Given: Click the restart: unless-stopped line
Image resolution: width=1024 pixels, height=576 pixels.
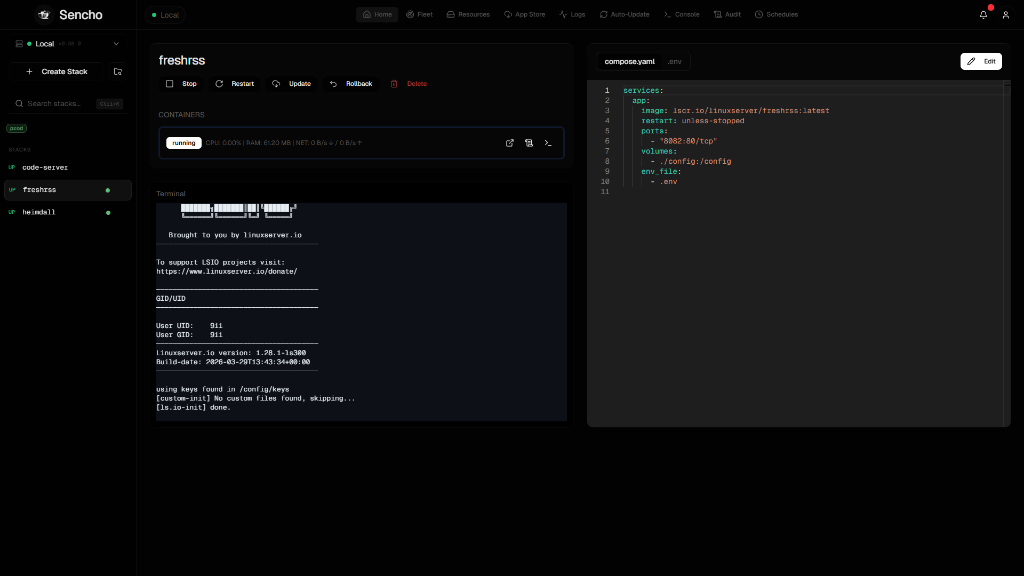Looking at the screenshot, I should click(x=692, y=121).
